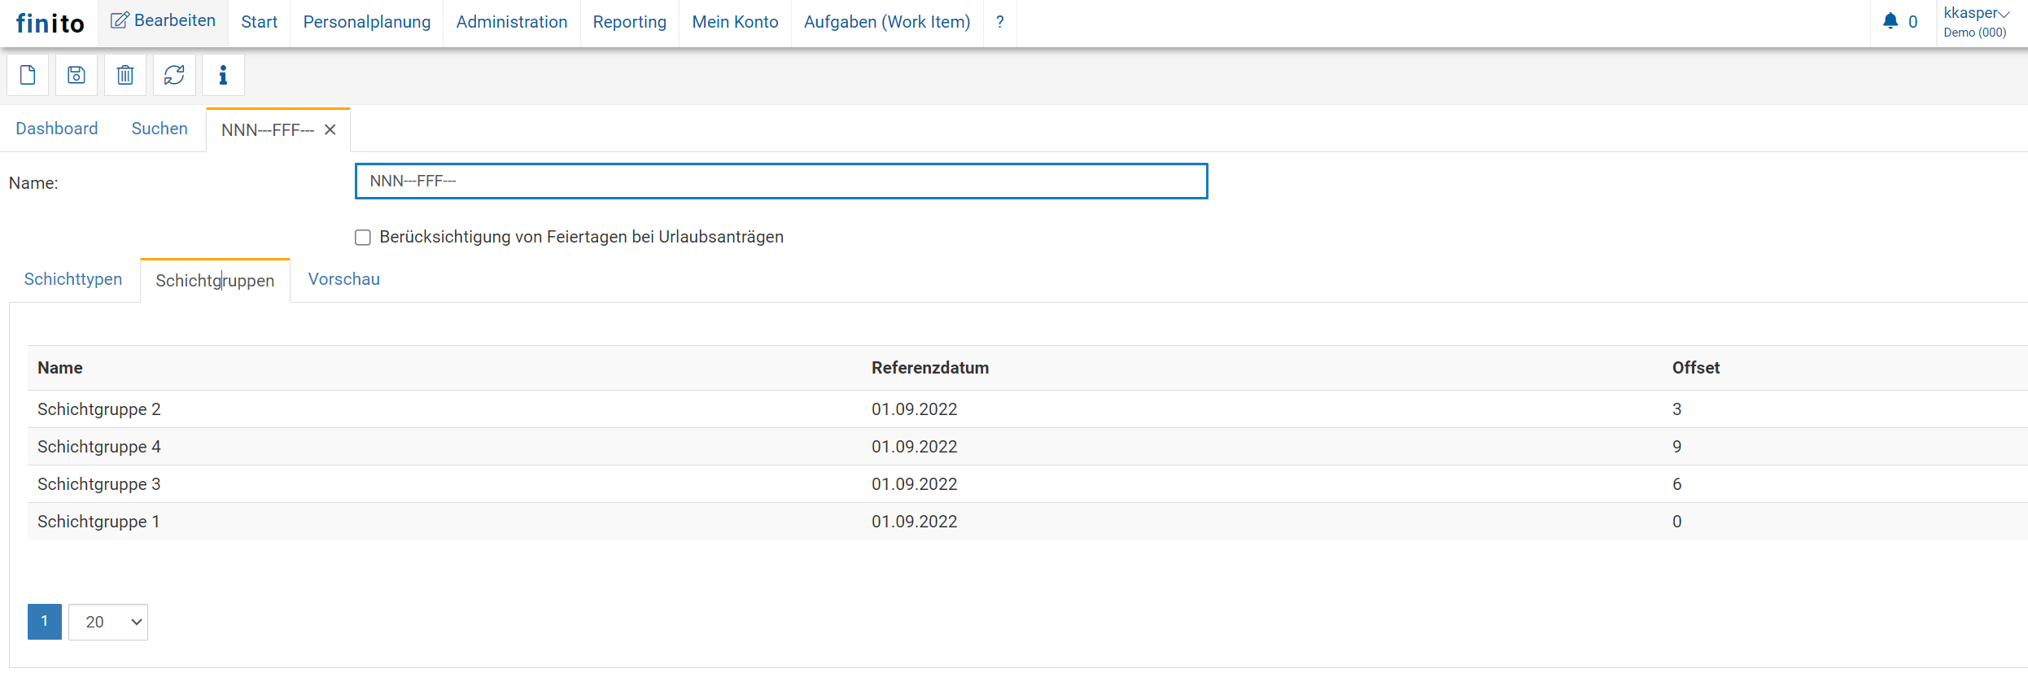Select the Schichtgruppe 3 row

pyautogui.click(x=99, y=484)
